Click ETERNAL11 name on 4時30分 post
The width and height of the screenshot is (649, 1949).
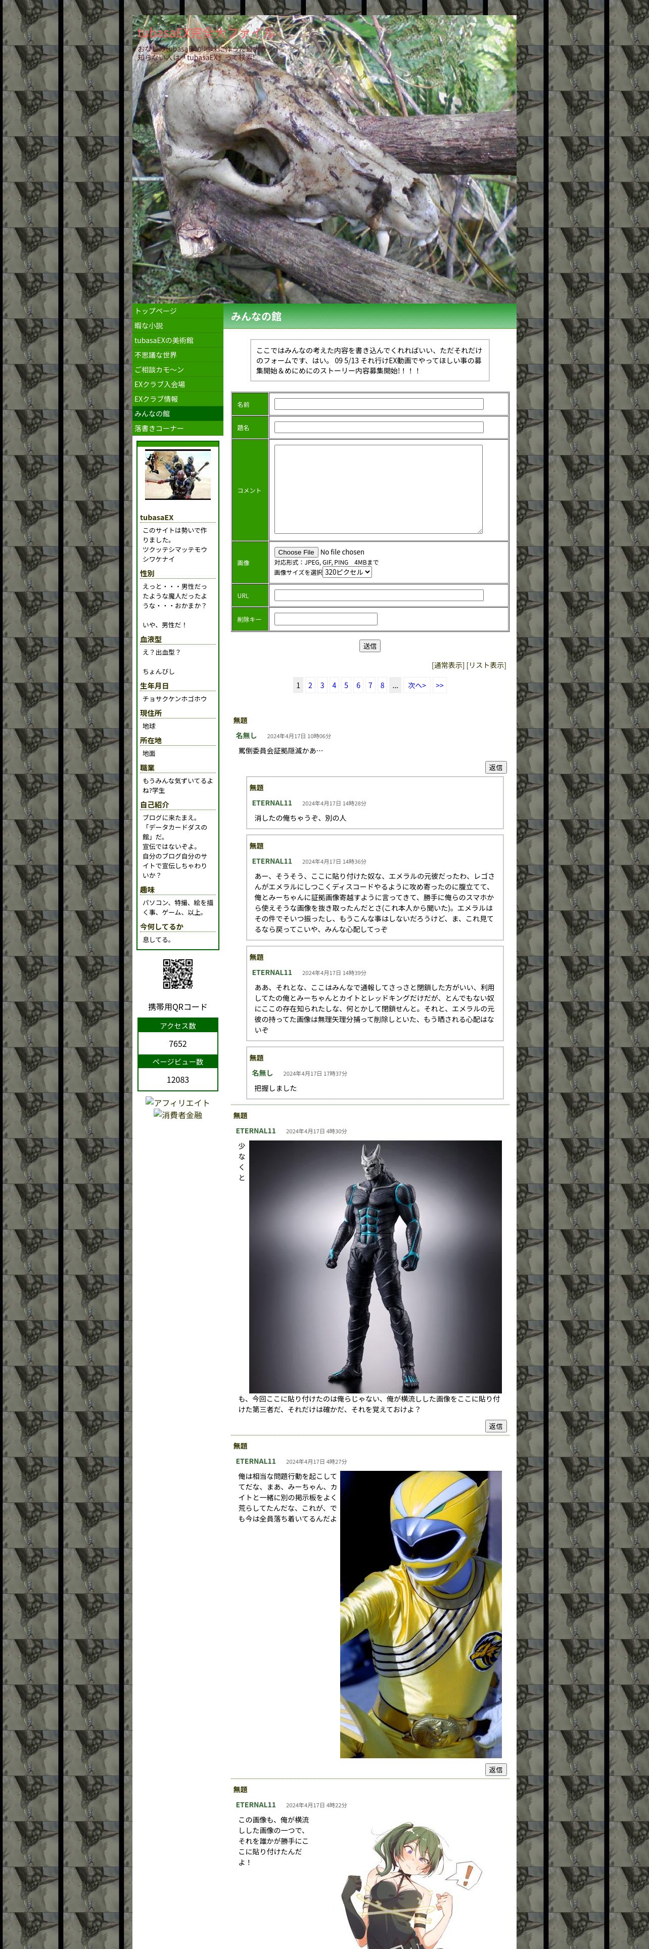pos(256,1131)
